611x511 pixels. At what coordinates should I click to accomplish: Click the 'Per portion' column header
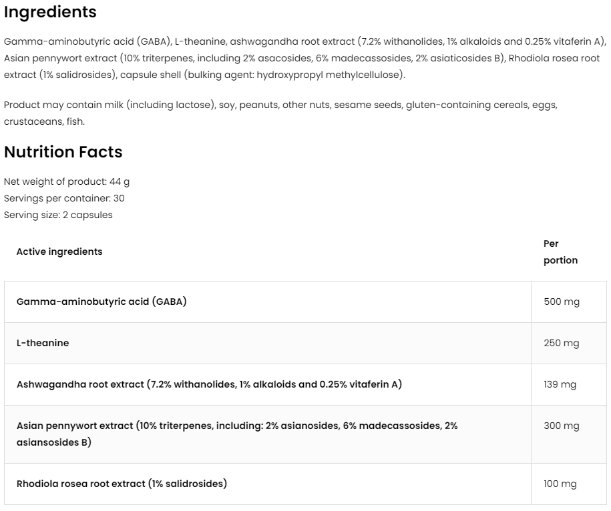pos(560,252)
